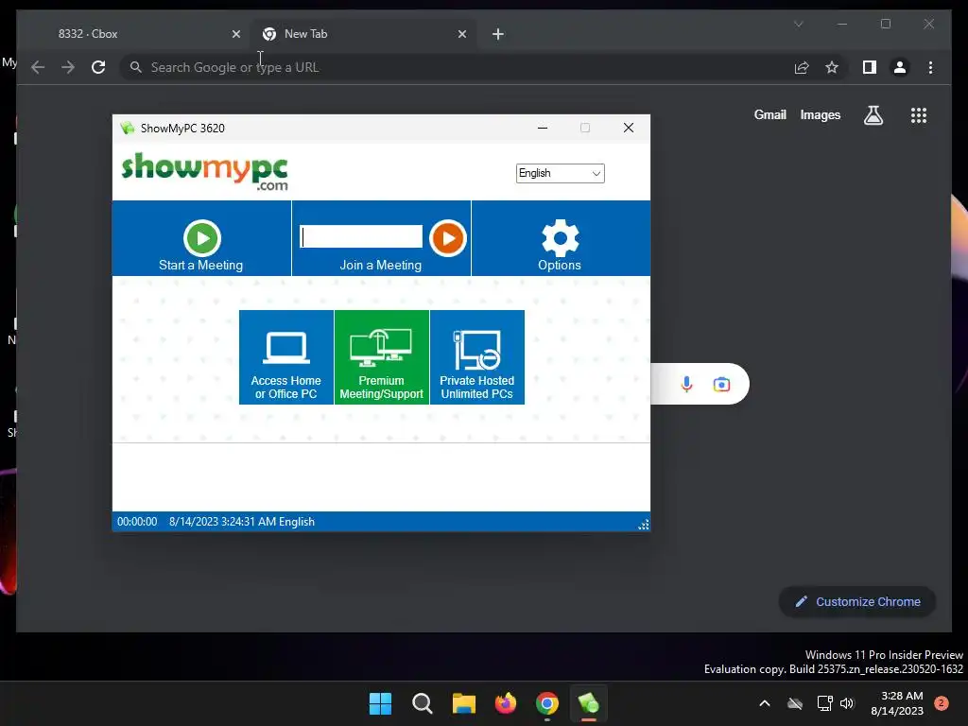This screenshot has height=726, width=968.
Task: Open Access Home or Office PC tile
Action: [286, 357]
